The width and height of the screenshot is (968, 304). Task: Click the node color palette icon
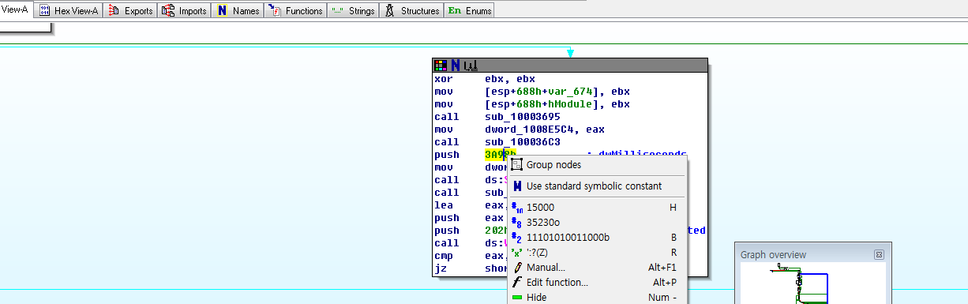[x=441, y=65]
